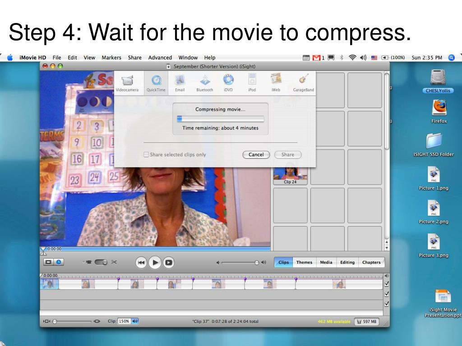This screenshot has height=346, width=462.
Task: Uncheck the first timeline track checkbox
Action: [x=387, y=284]
